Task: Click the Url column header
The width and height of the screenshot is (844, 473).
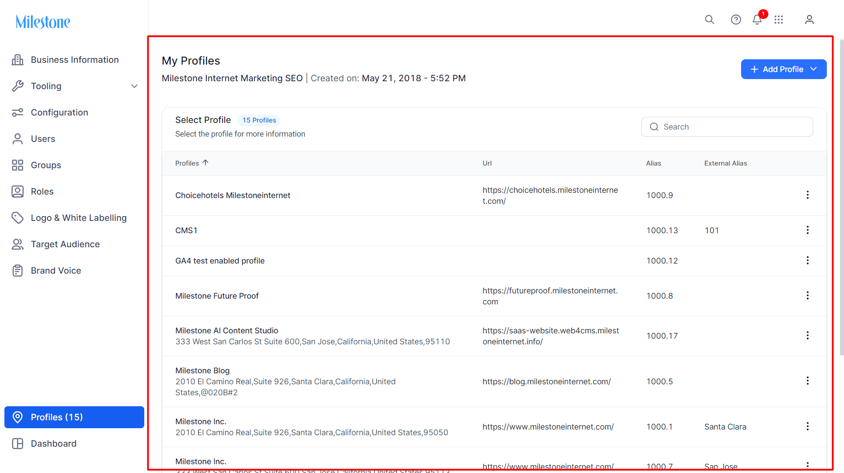Action: pos(487,163)
